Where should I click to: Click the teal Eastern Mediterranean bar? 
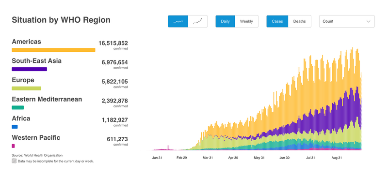click(x=18, y=108)
